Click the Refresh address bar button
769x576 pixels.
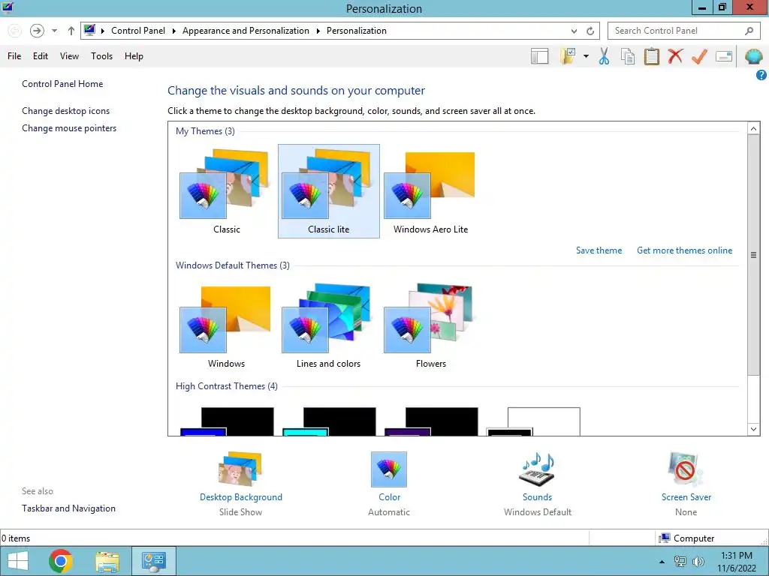coord(590,31)
